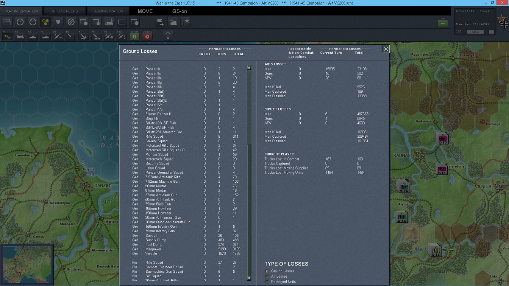Screen dimensions: 509x286
Task: Click the Men Captured value under Soviet Losses
Action: point(362,137)
